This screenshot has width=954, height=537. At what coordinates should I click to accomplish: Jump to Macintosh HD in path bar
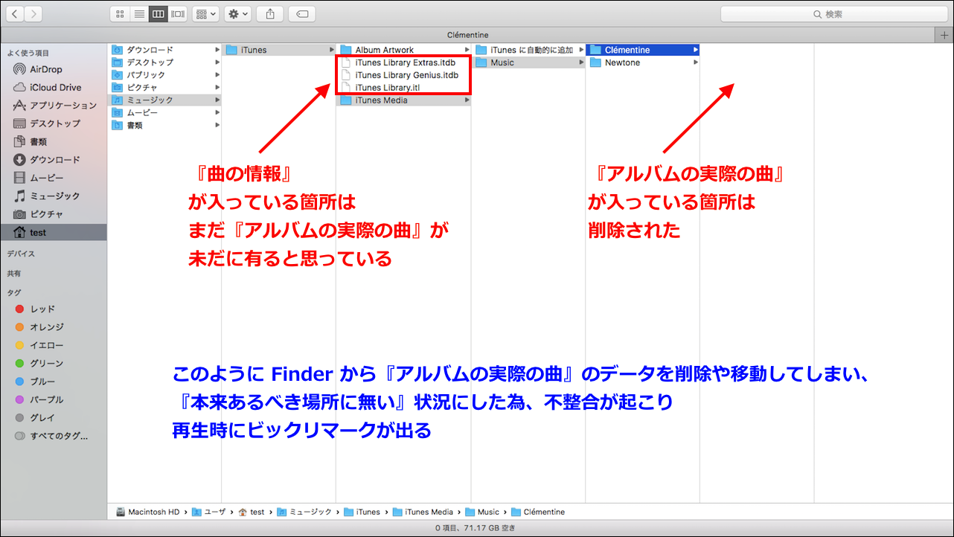pos(147,512)
